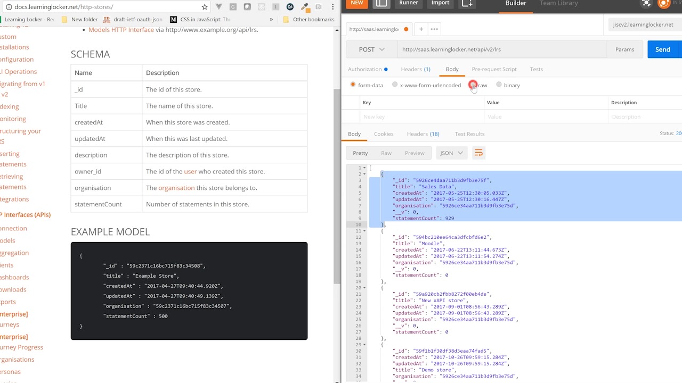
Task: Switch to the Tests tab
Action: (x=536, y=69)
